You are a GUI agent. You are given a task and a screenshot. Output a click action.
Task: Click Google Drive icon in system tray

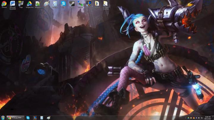point(188,118)
